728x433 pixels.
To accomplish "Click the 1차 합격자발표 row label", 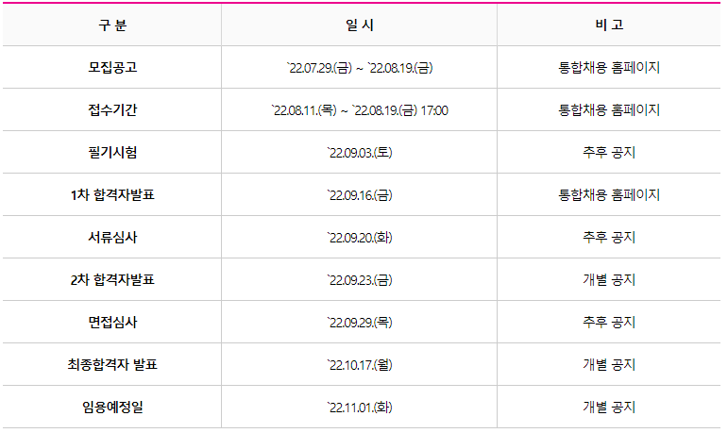I will (112, 195).
